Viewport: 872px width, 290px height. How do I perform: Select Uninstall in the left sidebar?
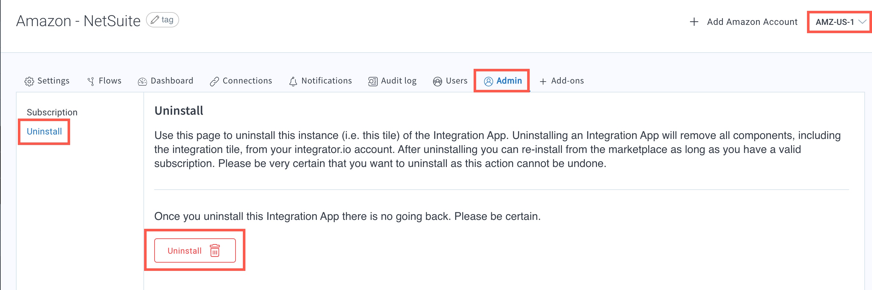[44, 132]
